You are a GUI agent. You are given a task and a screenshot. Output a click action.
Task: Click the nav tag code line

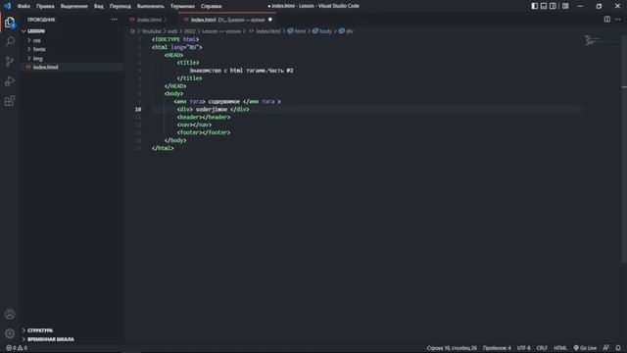tap(194, 125)
